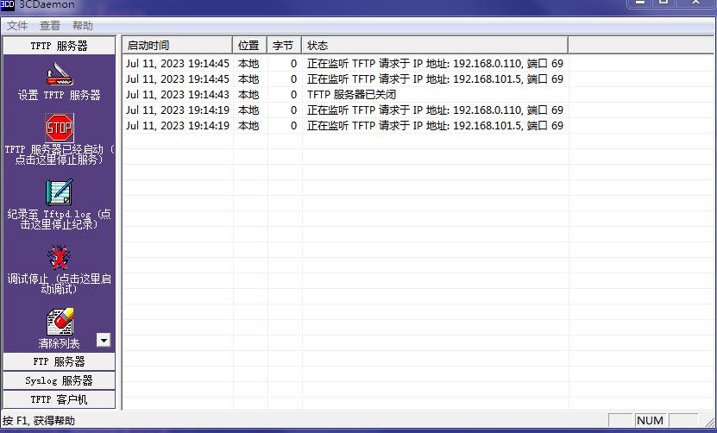Click the NUM status bar indicator
The height and width of the screenshot is (433, 717).
coord(650,421)
